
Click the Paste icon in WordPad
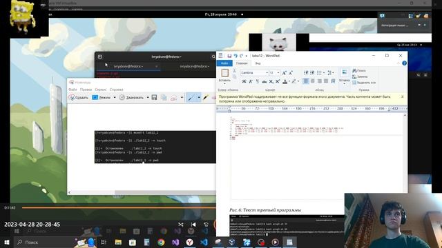coord(224,73)
